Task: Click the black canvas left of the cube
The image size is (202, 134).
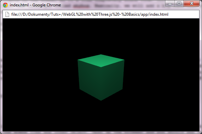Action: coord(40,77)
